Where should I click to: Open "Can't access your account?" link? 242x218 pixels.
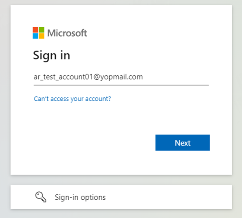point(72,99)
